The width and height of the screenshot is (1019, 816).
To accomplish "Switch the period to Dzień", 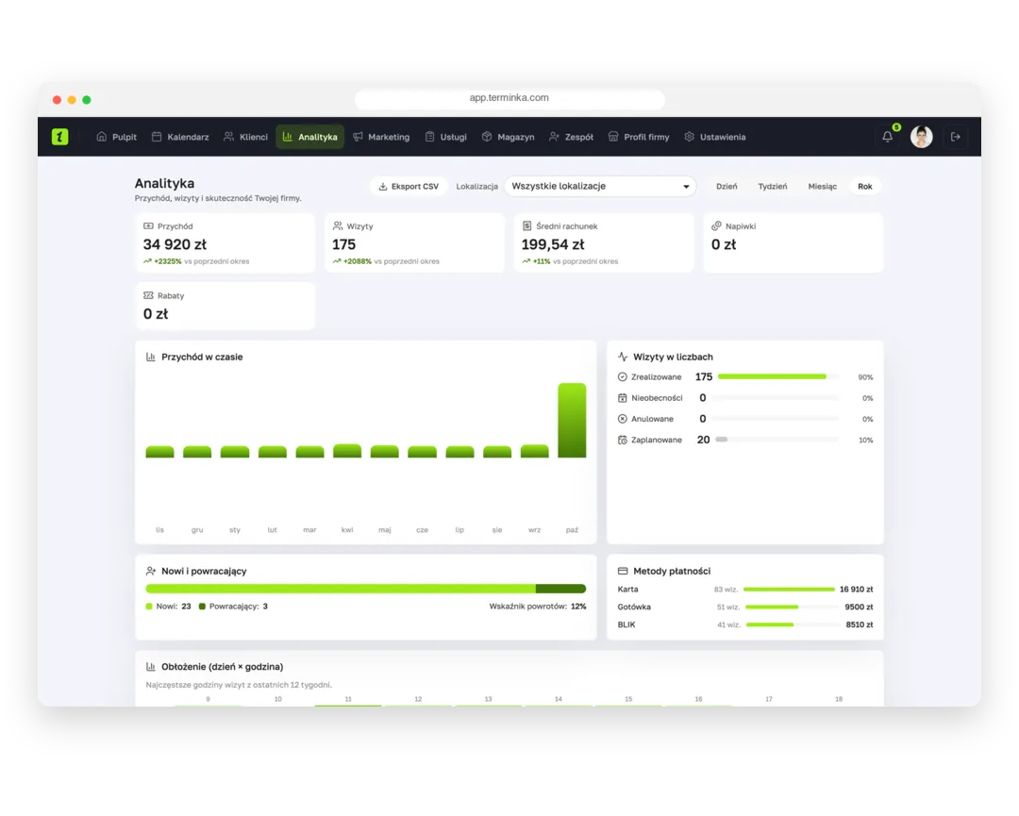I will pyautogui.click(x=727, y=187).
